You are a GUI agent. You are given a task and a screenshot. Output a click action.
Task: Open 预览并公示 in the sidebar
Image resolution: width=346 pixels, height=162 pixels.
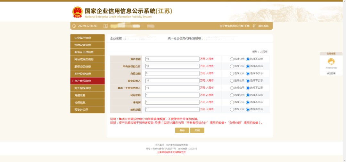[x=87, y=110]
